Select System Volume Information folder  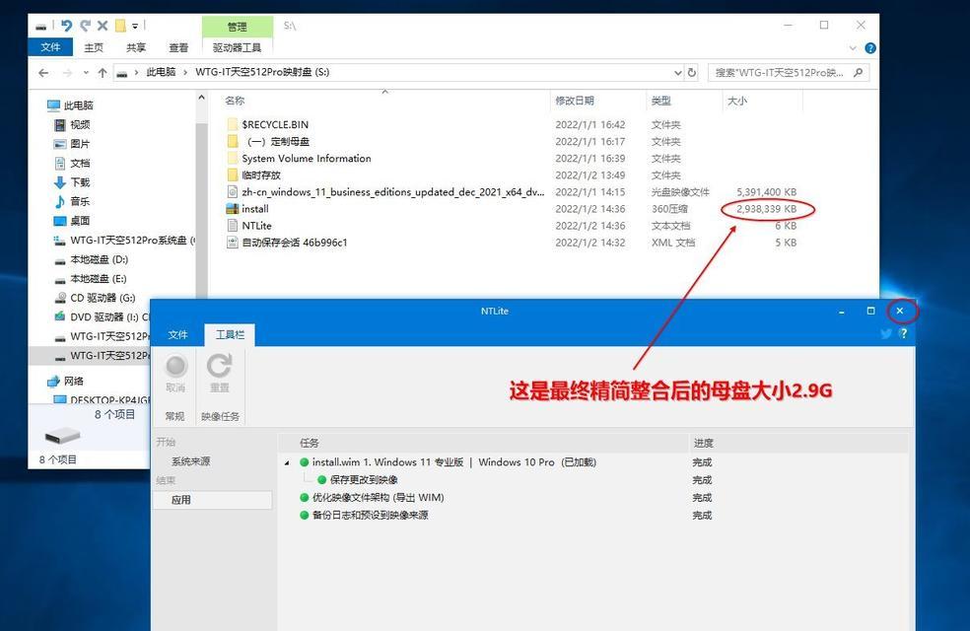(x=307, y=159)
